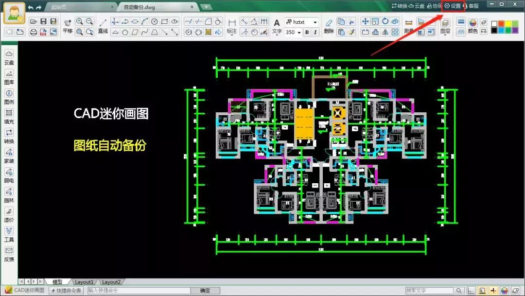Select the rotate tool
The height and width of the screenshot is (296, 525).
[385, 21]
